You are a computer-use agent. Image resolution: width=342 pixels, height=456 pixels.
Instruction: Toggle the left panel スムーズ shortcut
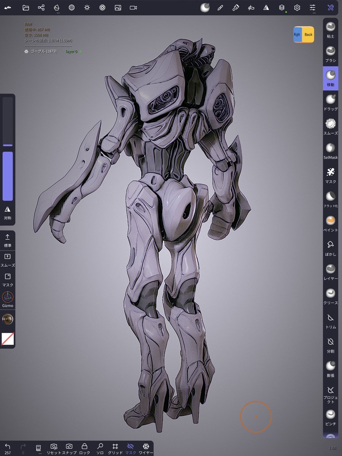click(x=8, y=260)
